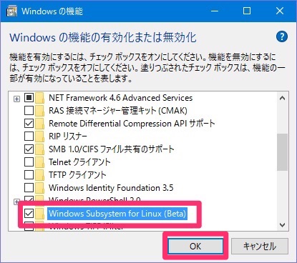Check the RAS 接続マネージャー管理キット checkbox
Image resolution: width=297 pixels, height=263 pixels.
(29, 111)
